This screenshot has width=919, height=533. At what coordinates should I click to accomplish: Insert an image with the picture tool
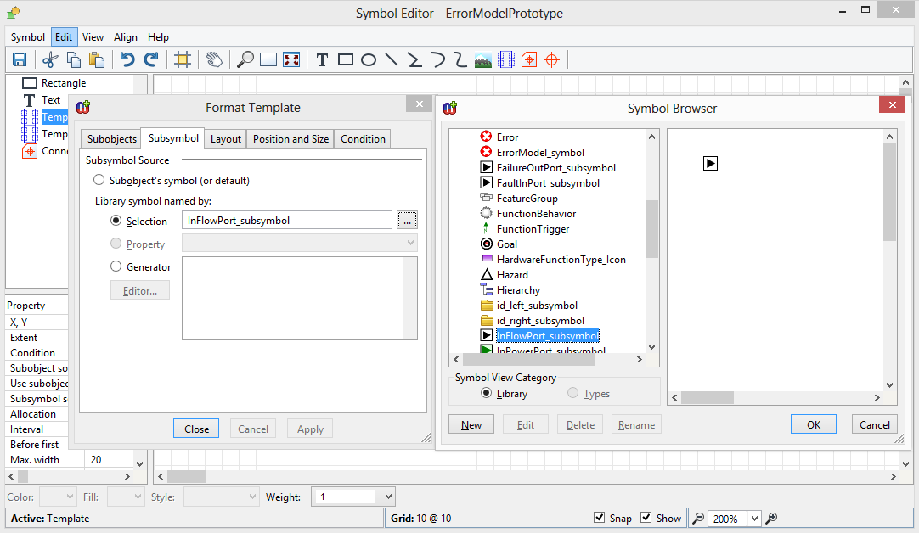(483, 59)
